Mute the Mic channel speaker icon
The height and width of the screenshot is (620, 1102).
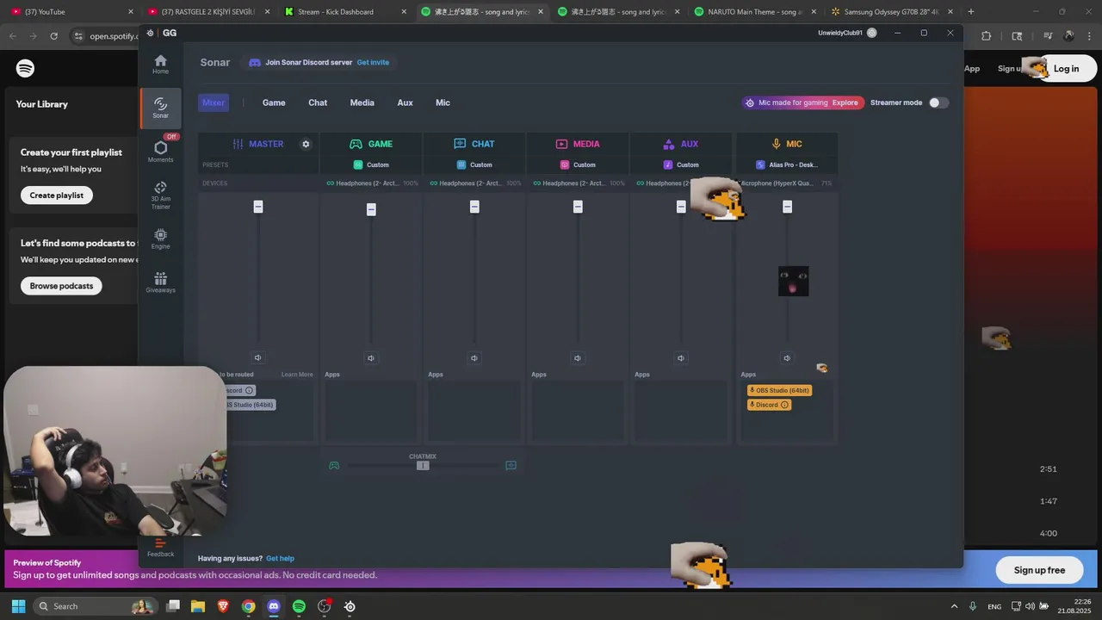pos(787,357)
